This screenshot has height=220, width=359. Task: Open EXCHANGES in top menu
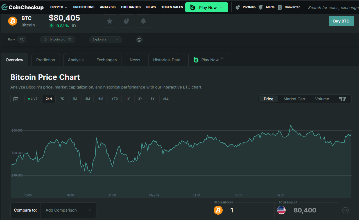pyautogui.click(x=131, y=7)
